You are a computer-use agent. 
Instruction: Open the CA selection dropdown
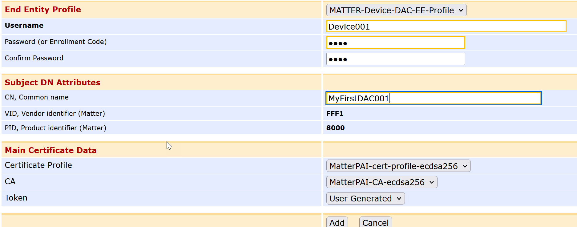[381, 182]
